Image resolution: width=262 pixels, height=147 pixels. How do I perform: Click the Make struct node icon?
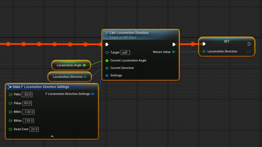pyautogui.click(x=10, y=87)
